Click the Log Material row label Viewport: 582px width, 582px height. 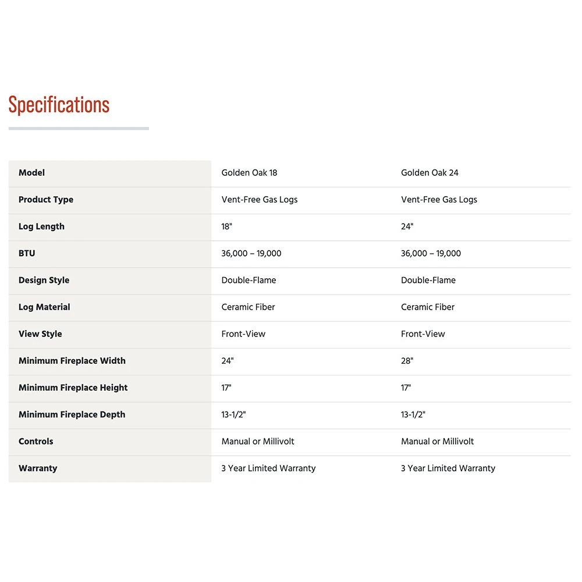[44, 307]
